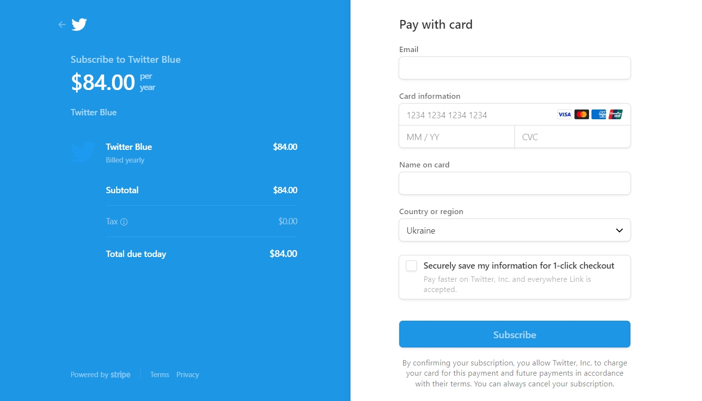Click the Twitter Blue product thumbnail icon
The height and width of the screenshot is (401, 702).
(x=83, y=152)
